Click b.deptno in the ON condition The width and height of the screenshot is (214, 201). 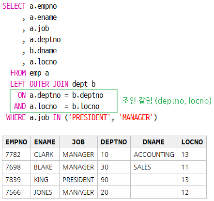click(x=88, y=95)
